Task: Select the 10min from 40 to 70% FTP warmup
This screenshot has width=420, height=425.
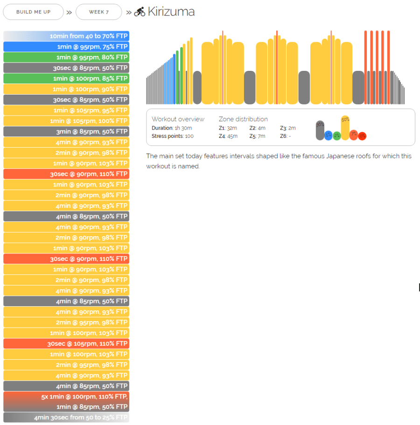Action: tap(66, 36)
